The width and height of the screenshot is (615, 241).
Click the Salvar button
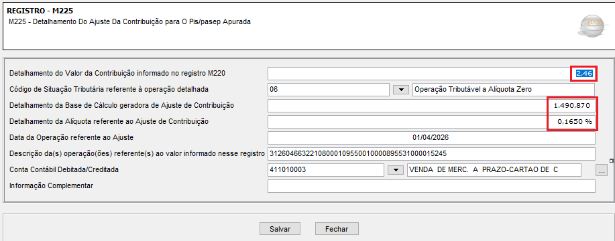point(280,228)
